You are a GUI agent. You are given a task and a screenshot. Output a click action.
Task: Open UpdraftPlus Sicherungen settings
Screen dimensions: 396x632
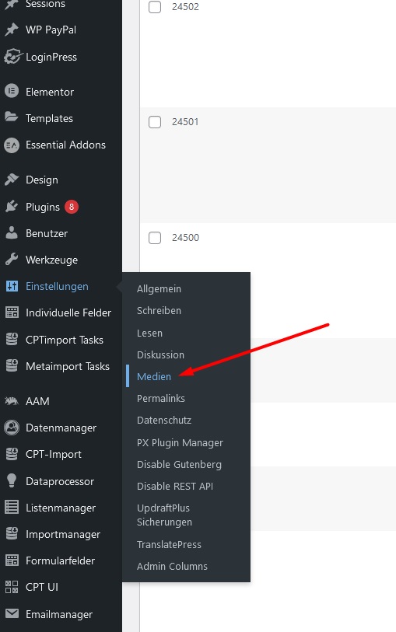pyautogui.click(x=164, y=515)
